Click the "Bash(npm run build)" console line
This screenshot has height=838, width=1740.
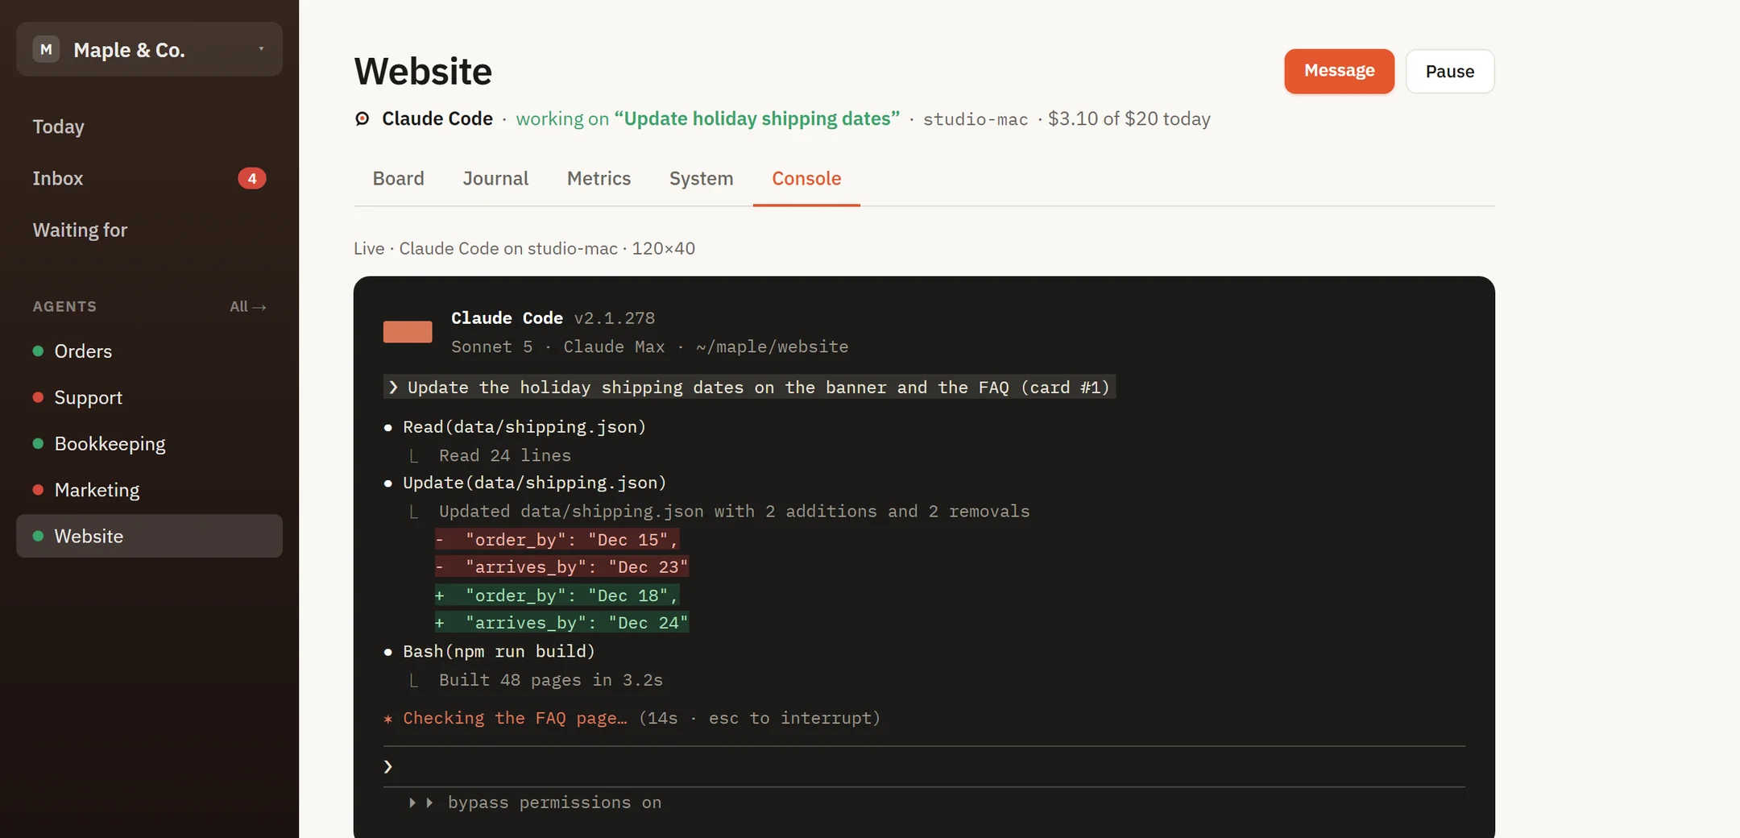click(x=499, y=651)
